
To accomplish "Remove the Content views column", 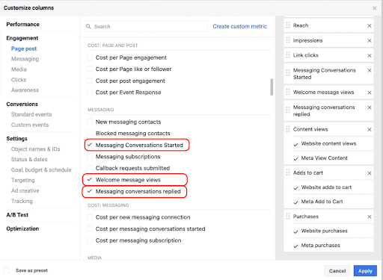I will pos(370,129).
